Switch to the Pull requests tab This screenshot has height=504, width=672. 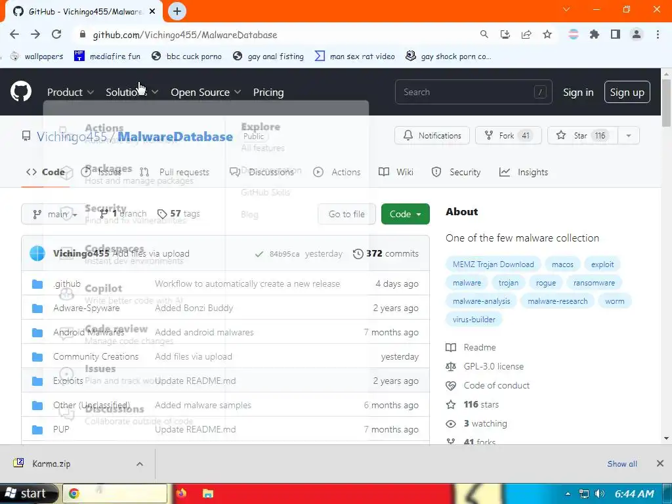175,172
